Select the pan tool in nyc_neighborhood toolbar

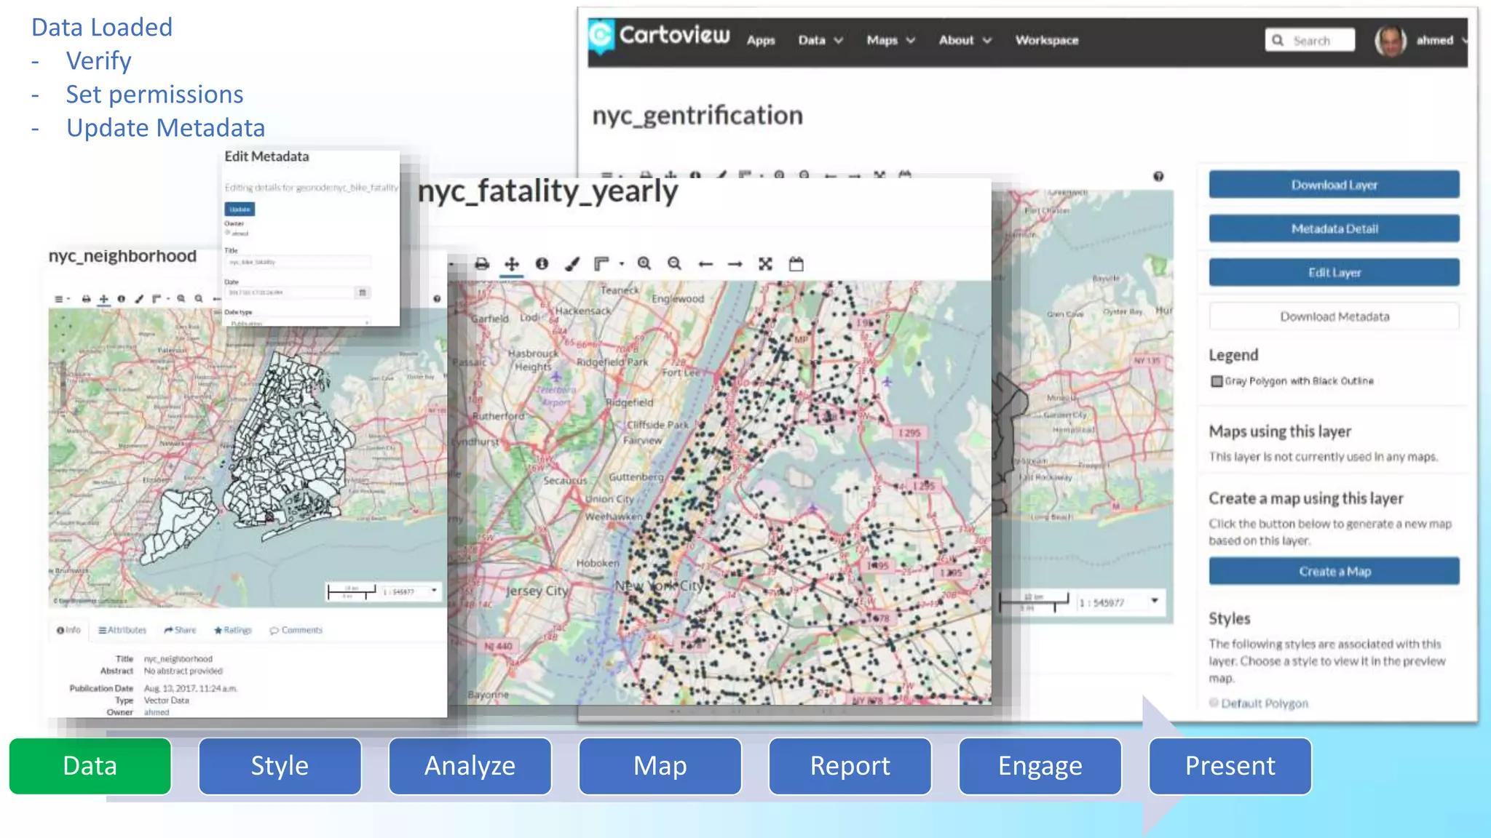pos(104,299)
